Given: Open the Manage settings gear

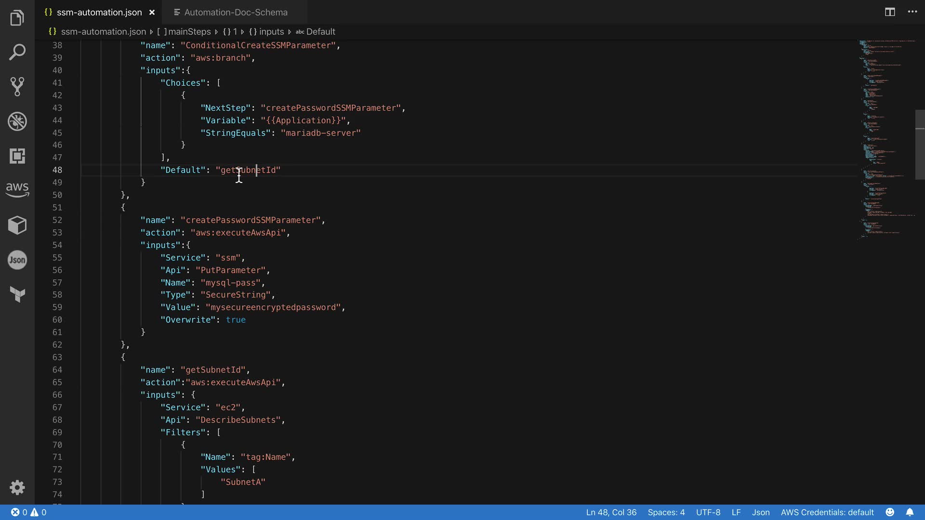Looking at the screenshot, I should tap(17, 487).
